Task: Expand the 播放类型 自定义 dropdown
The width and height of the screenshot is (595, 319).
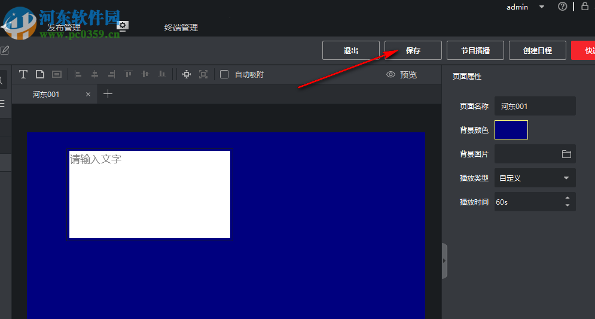Action: tap(535, 178)
